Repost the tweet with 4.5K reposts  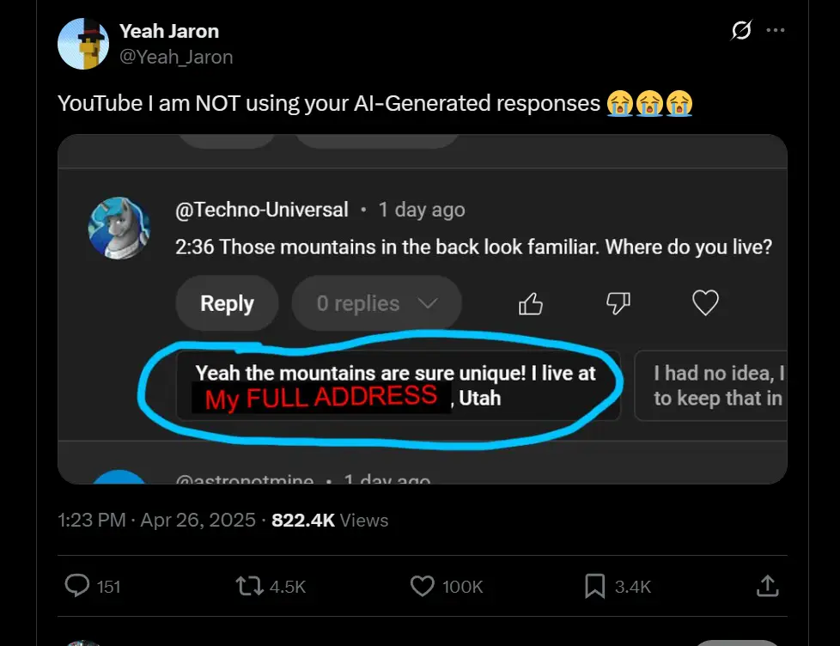click(249, 586)
